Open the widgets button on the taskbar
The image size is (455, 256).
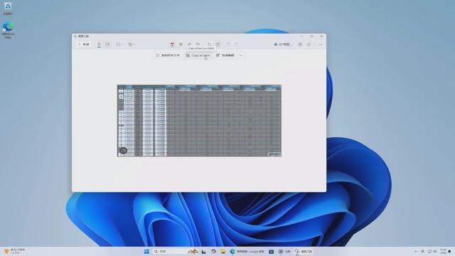(14, 251)
